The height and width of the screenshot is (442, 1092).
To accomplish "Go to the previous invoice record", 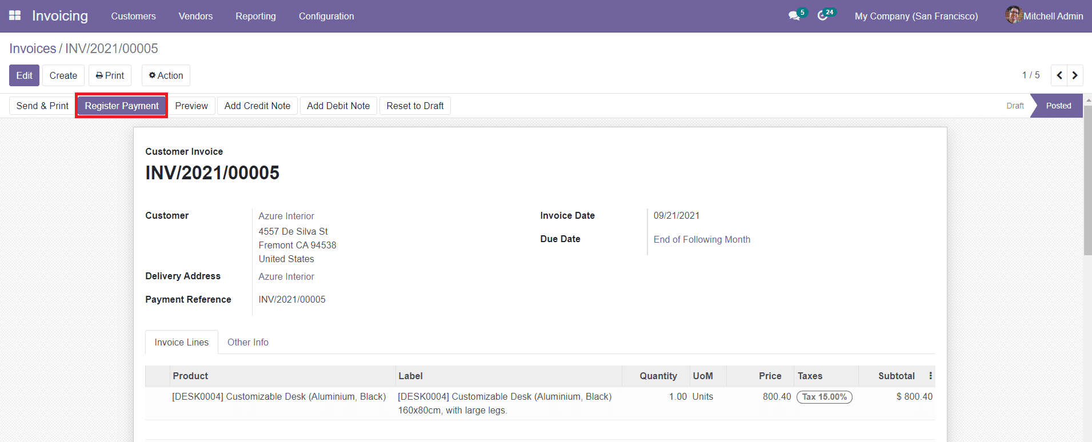I will point(1059,75).
